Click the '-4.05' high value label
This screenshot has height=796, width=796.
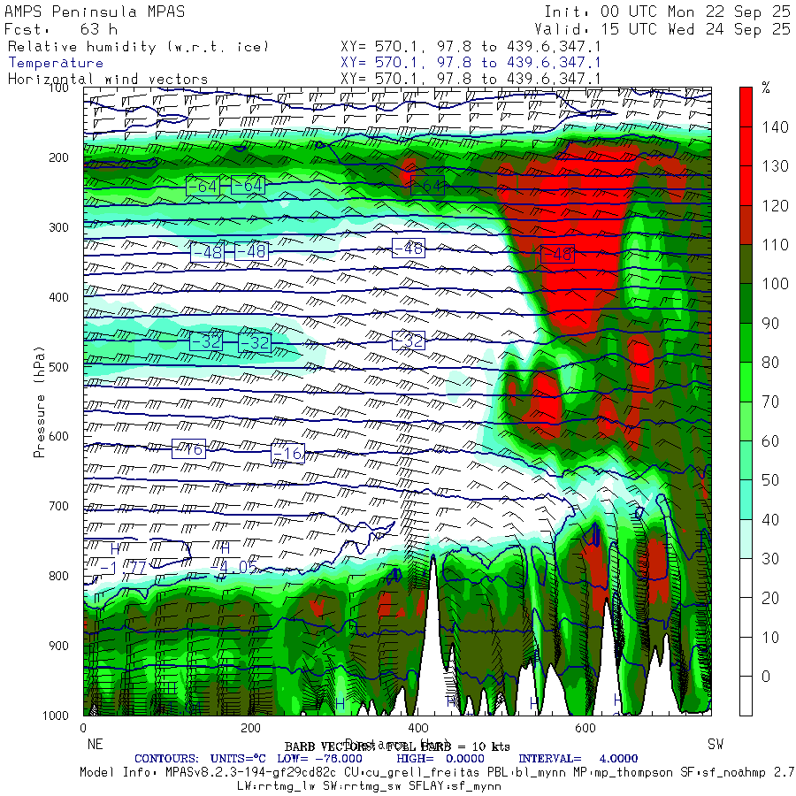coord(235,567)
